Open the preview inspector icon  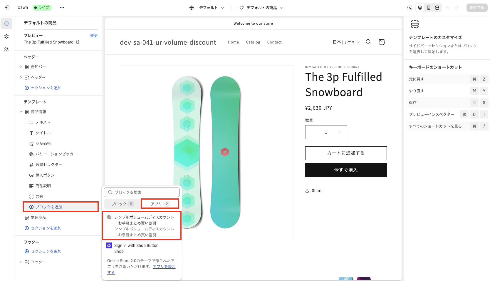click(409, 7)
